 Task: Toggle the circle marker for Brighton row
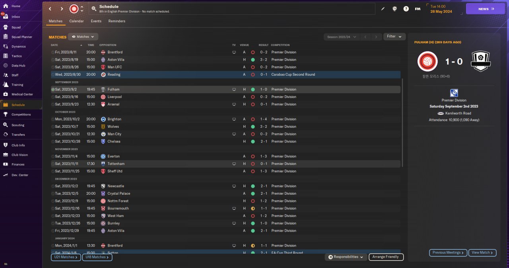pyautogui.click(x=53, y=119)
